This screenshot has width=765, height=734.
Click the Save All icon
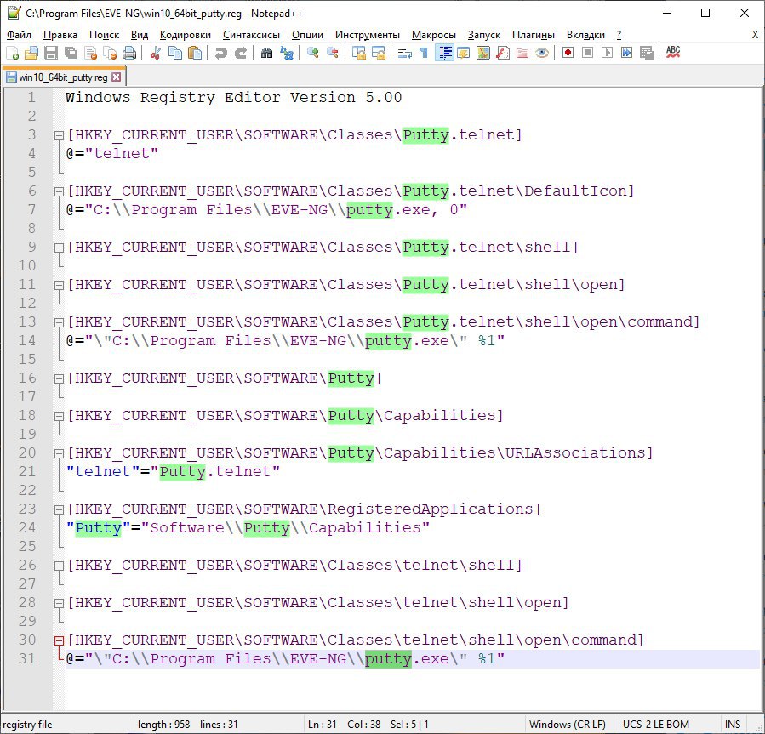tap(71, 53)
